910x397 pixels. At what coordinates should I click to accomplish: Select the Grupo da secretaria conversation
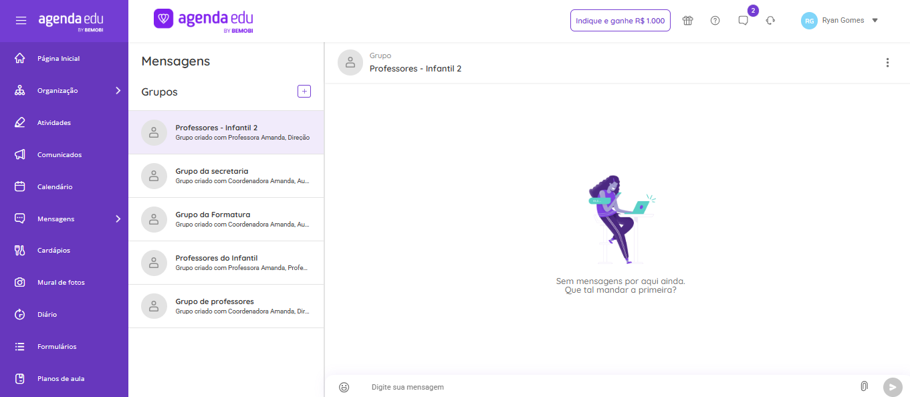pos(226,176)
